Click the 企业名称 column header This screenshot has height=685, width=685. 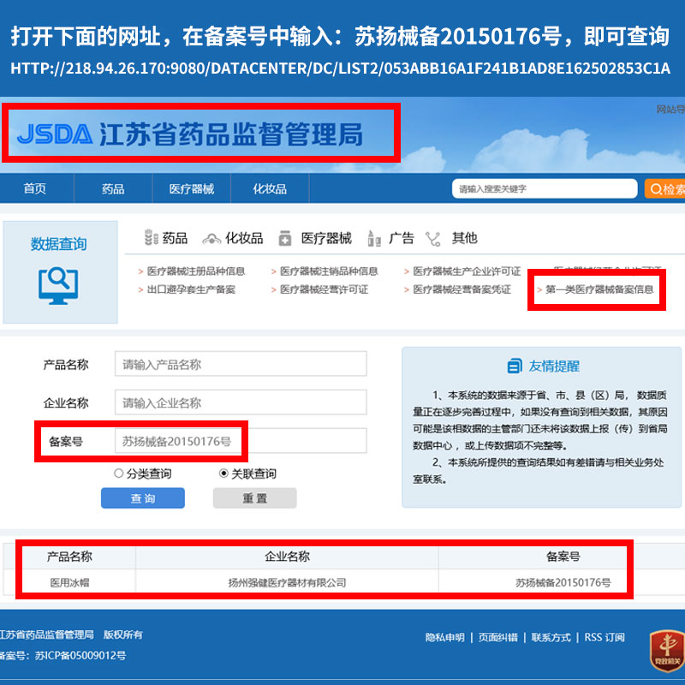[x=287, y=556]
